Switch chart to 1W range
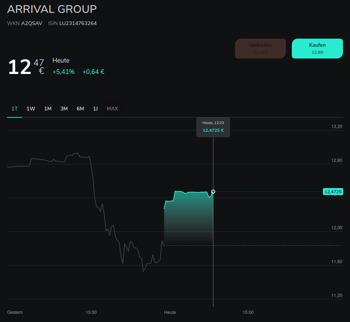Image resolution: width=350 pixels, height=322 pixels. [31, 109]
